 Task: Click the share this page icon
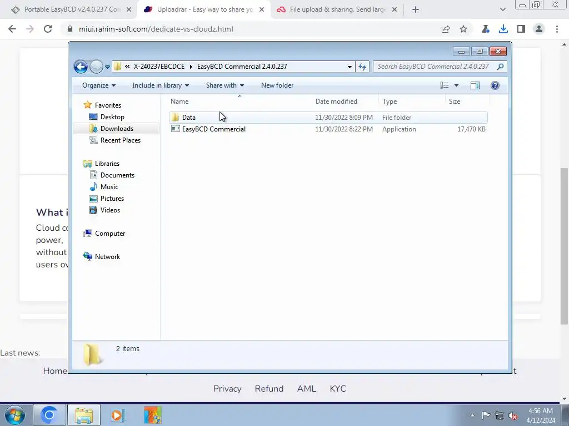coord(446,29)
